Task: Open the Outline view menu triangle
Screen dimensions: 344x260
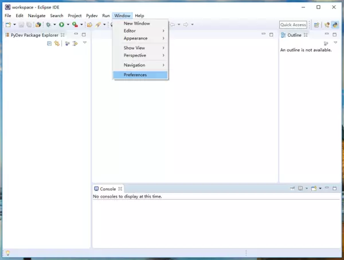Action: tap(335, 42)
